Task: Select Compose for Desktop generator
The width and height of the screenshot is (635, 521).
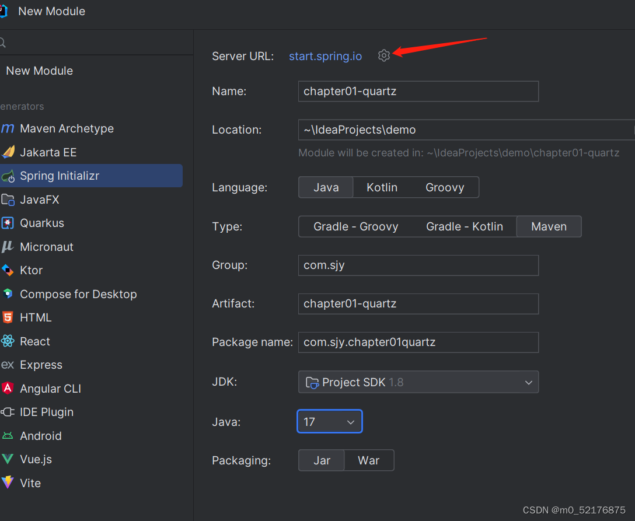Action: (91, 294)
